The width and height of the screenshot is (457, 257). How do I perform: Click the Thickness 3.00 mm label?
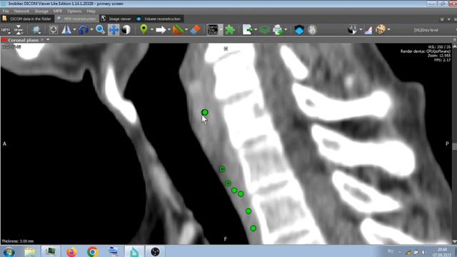click(x=17, y=241)
